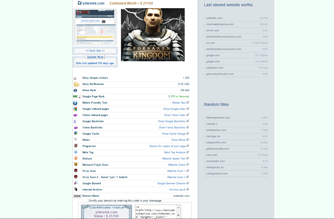Screen dimensions: 334x219
Task: Open samsgroceria.com in Random Sites
Action: pyautogui.click(x=217, y=174)
